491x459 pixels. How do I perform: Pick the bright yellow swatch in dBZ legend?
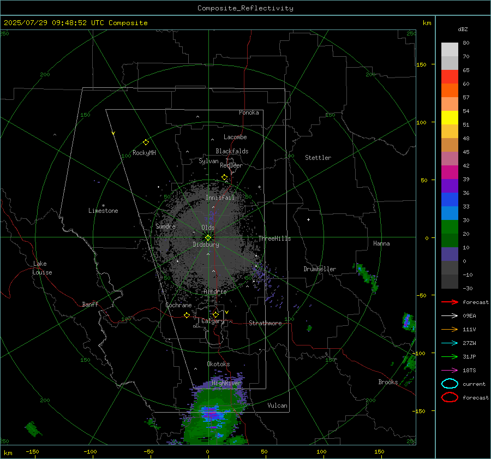pyautogui.click(x=450, y=118)
